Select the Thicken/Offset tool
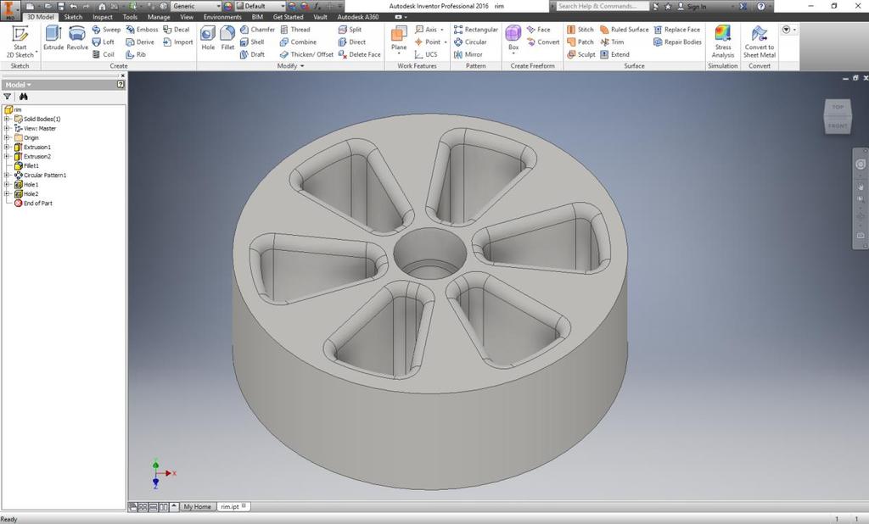The image size is (869, 524). pyautogui.click(x=306, y=54)
